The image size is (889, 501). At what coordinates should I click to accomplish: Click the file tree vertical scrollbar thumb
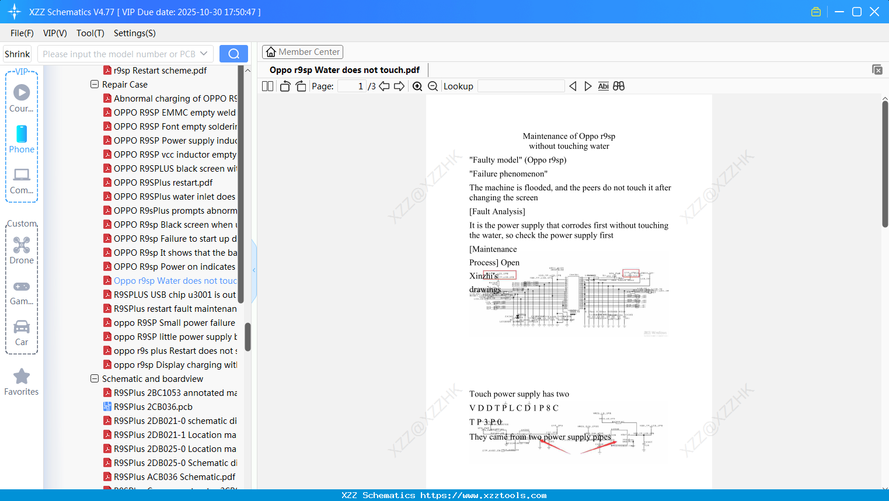247,337
